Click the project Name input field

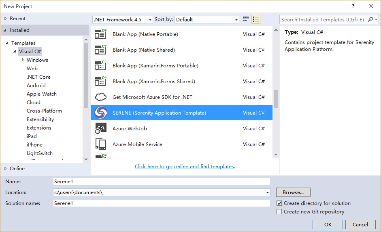(x=162, y=182)
